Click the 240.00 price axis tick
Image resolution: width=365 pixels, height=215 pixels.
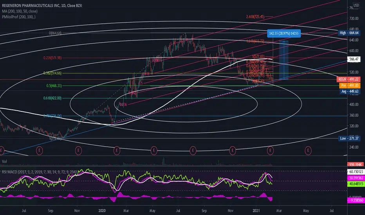354,147
